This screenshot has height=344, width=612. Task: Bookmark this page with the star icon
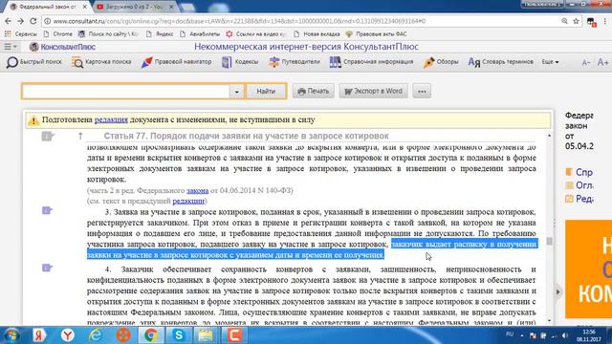(576, 21)
